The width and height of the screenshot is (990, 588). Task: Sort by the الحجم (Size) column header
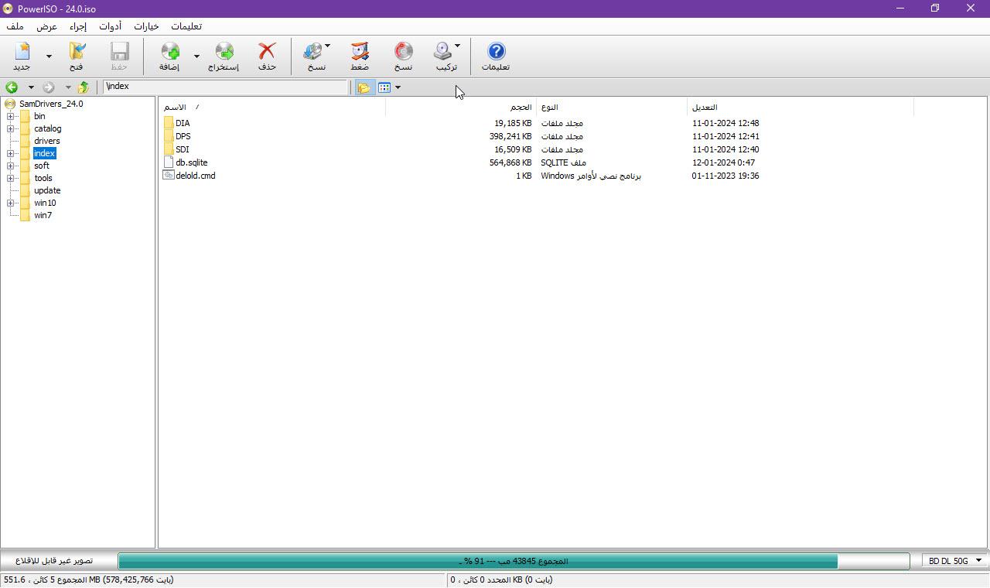click(x=461, y=107)
